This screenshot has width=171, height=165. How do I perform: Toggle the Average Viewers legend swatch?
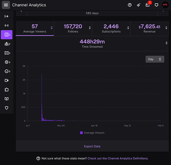click(81, 133)
